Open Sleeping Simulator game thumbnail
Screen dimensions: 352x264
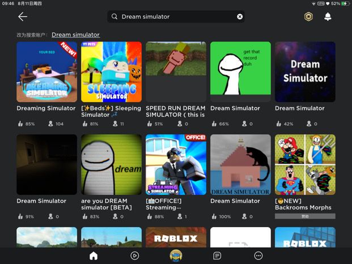coord(111,72)
